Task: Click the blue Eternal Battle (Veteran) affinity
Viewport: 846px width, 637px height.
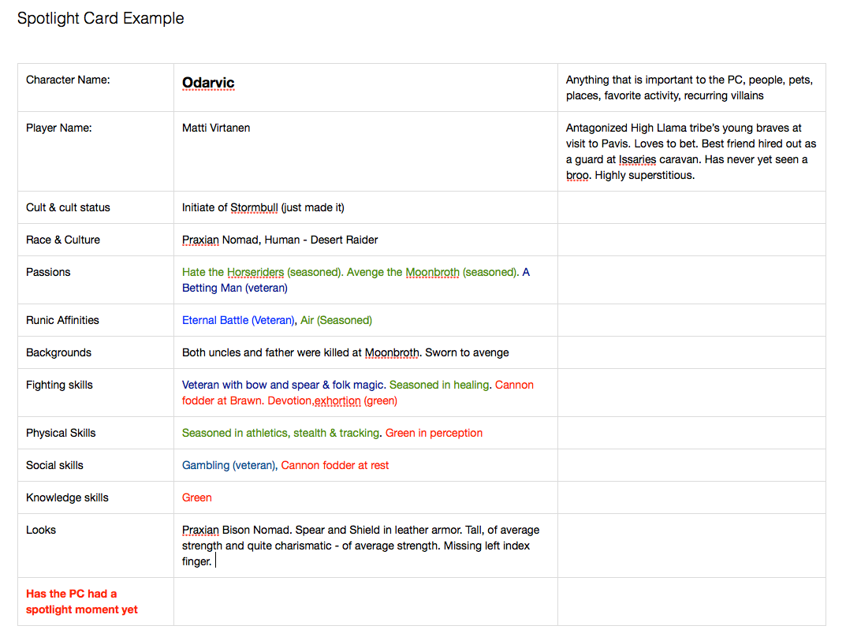Action: (x=238, y=320)
